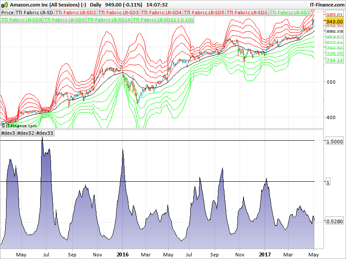
Task: Open the Fabric LR-SD3 indicator label
Action: click(x=119, y=13)
